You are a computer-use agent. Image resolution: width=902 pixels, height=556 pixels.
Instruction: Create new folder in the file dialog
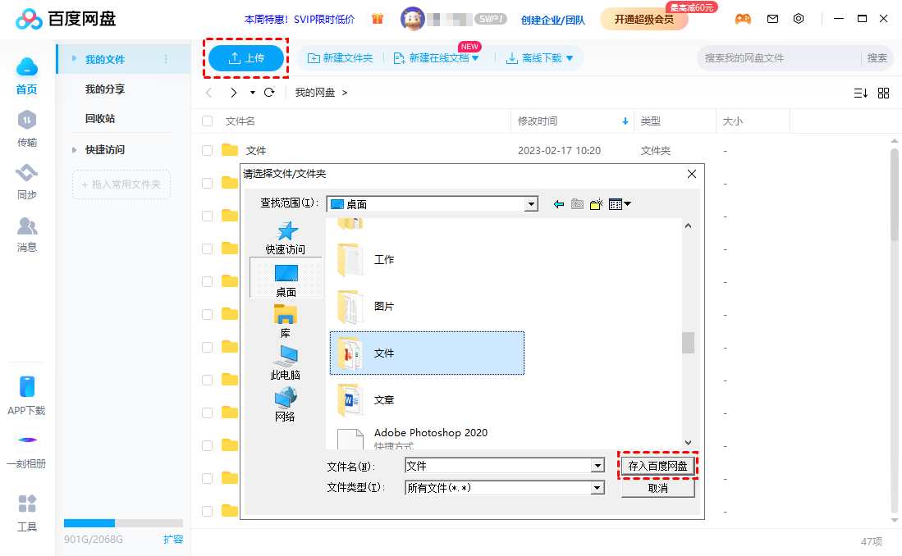[597, 204]
